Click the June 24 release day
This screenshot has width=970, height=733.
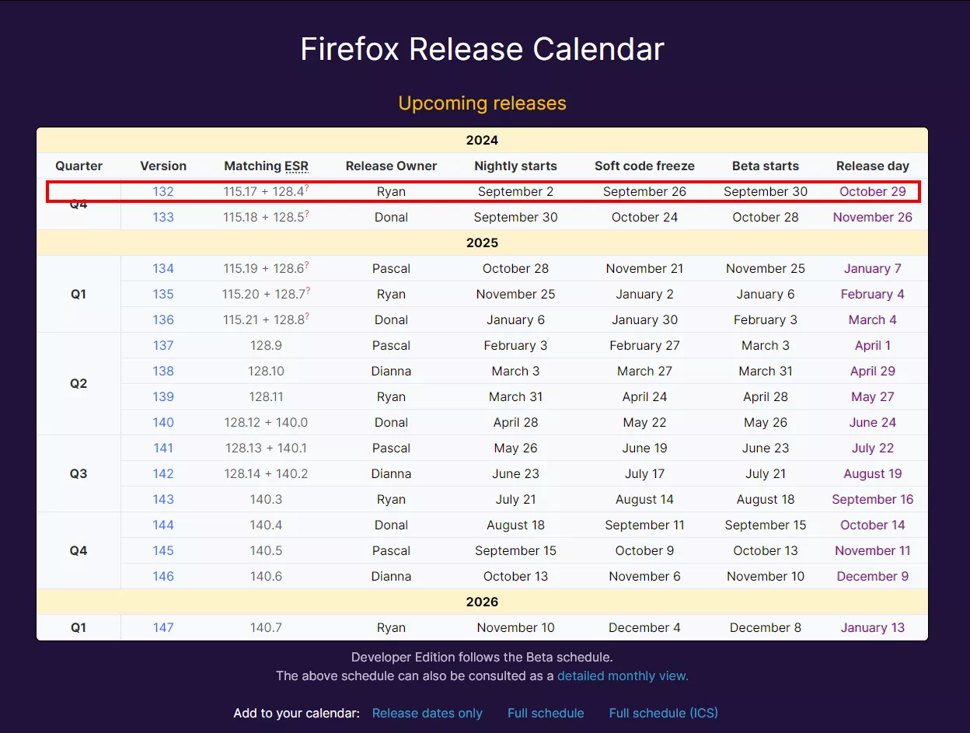click(x=873, y=422)
